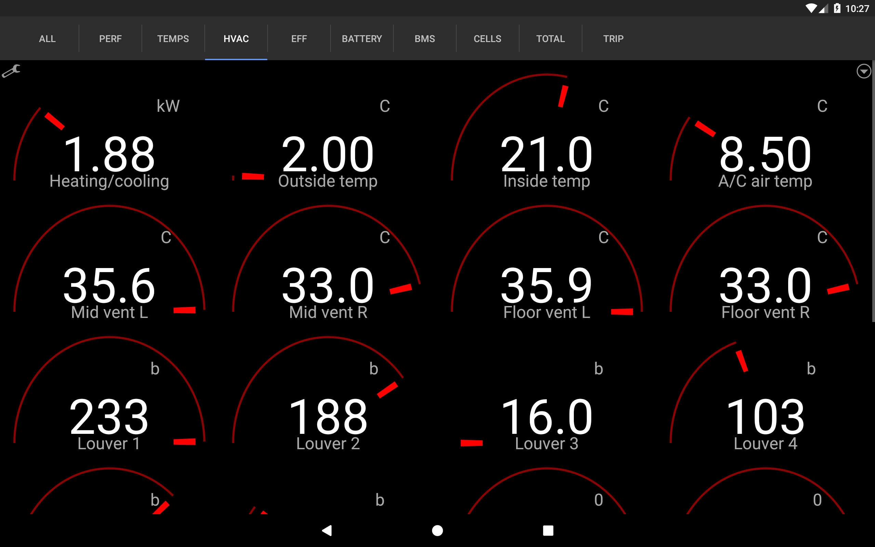Click the Louver 3 label
875x547 pixels.
coord(547,443)
